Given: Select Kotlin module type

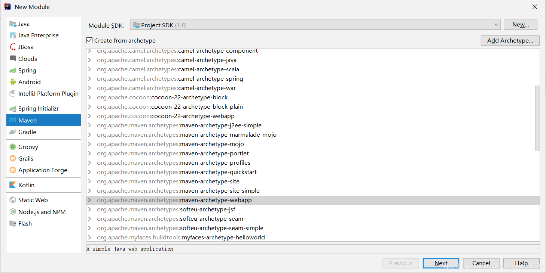Looking at the screenshot, I should [43, 185].
